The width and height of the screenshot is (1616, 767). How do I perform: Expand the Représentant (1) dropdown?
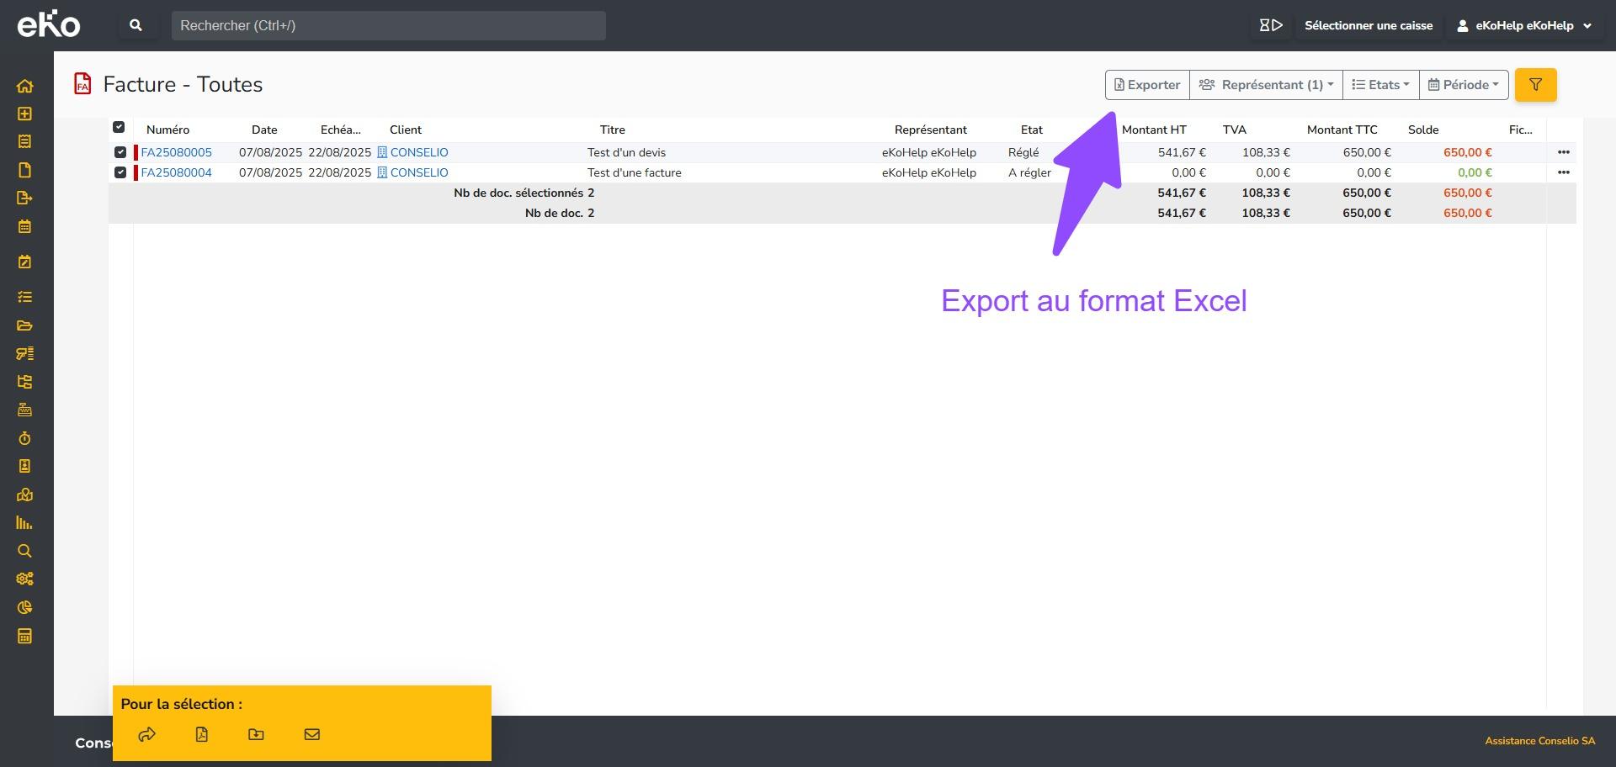tap(1266, 85)
